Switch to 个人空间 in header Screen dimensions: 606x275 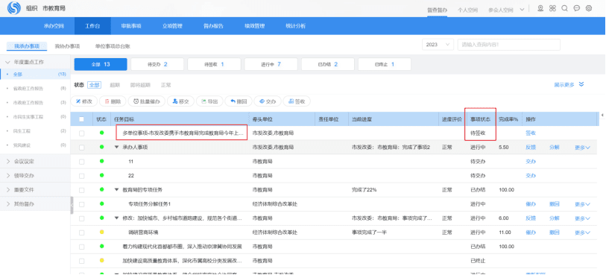467,10
